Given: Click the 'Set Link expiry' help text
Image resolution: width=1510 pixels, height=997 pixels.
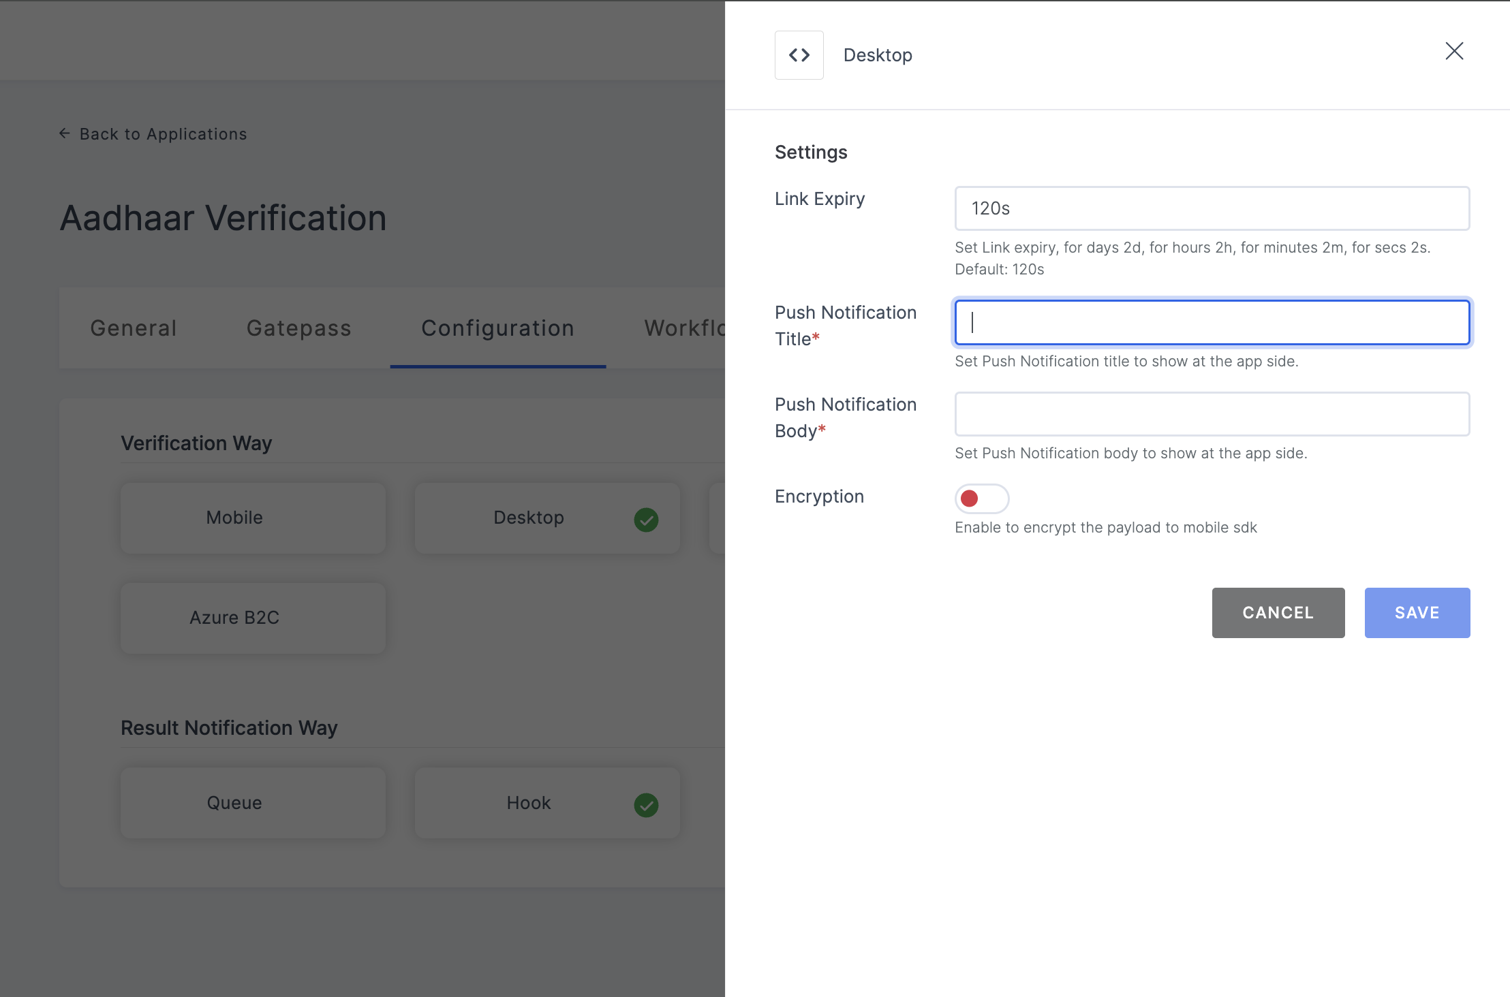Looking at the screenshot, I should [1192, 258].
